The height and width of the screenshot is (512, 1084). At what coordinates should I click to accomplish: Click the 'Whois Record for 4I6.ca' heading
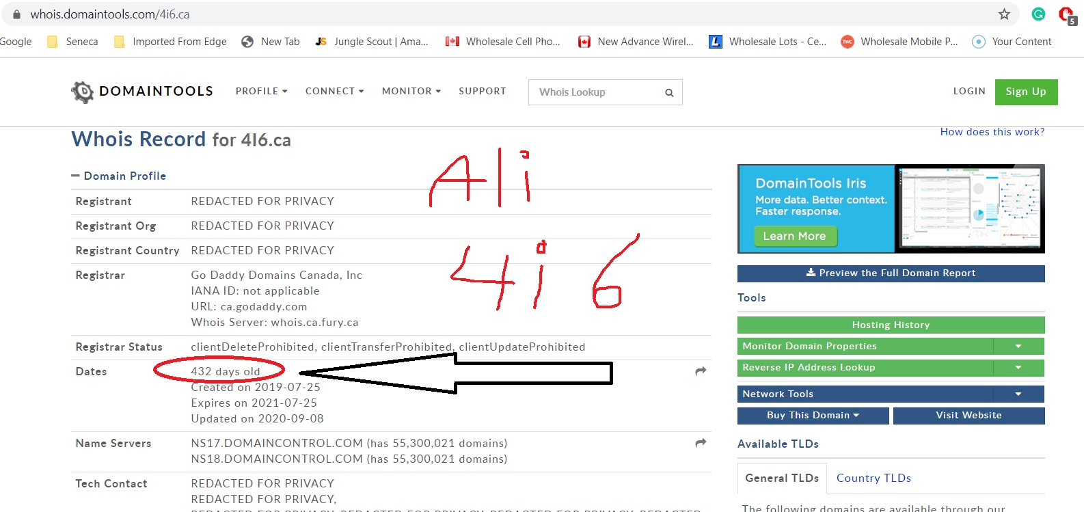click(x=181, y=139)
